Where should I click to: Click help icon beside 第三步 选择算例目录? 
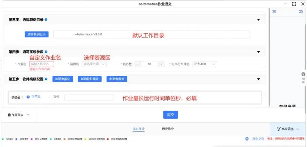pyautogui.click(x=46, y=20)
